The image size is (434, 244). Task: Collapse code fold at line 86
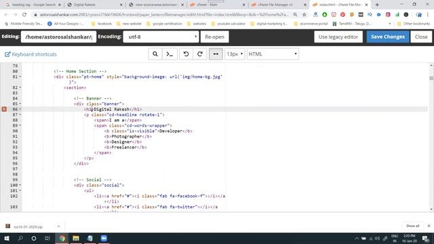(x=20, y=109)
